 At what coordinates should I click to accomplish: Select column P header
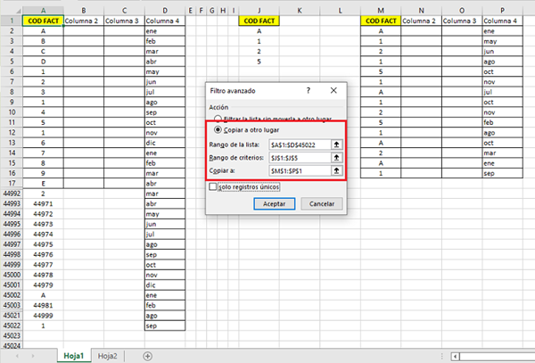503,11
